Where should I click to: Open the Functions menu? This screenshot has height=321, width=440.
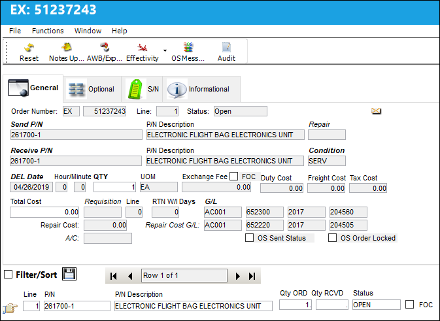[48, 31]
